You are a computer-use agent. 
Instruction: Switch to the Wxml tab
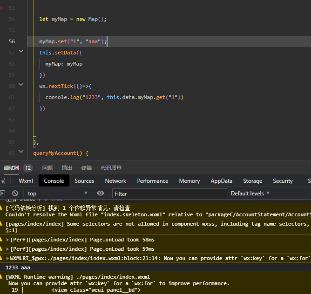click(x=26, y=181)
